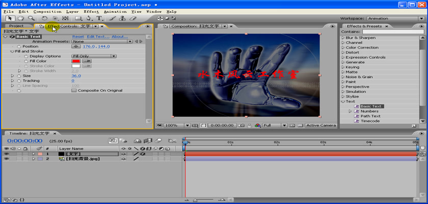Click the timeline current time 0:00:00:00
428x204 pixels.
(x=25, y=141)
